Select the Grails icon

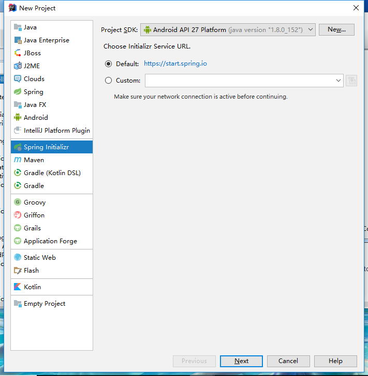[x=18, y=228]
